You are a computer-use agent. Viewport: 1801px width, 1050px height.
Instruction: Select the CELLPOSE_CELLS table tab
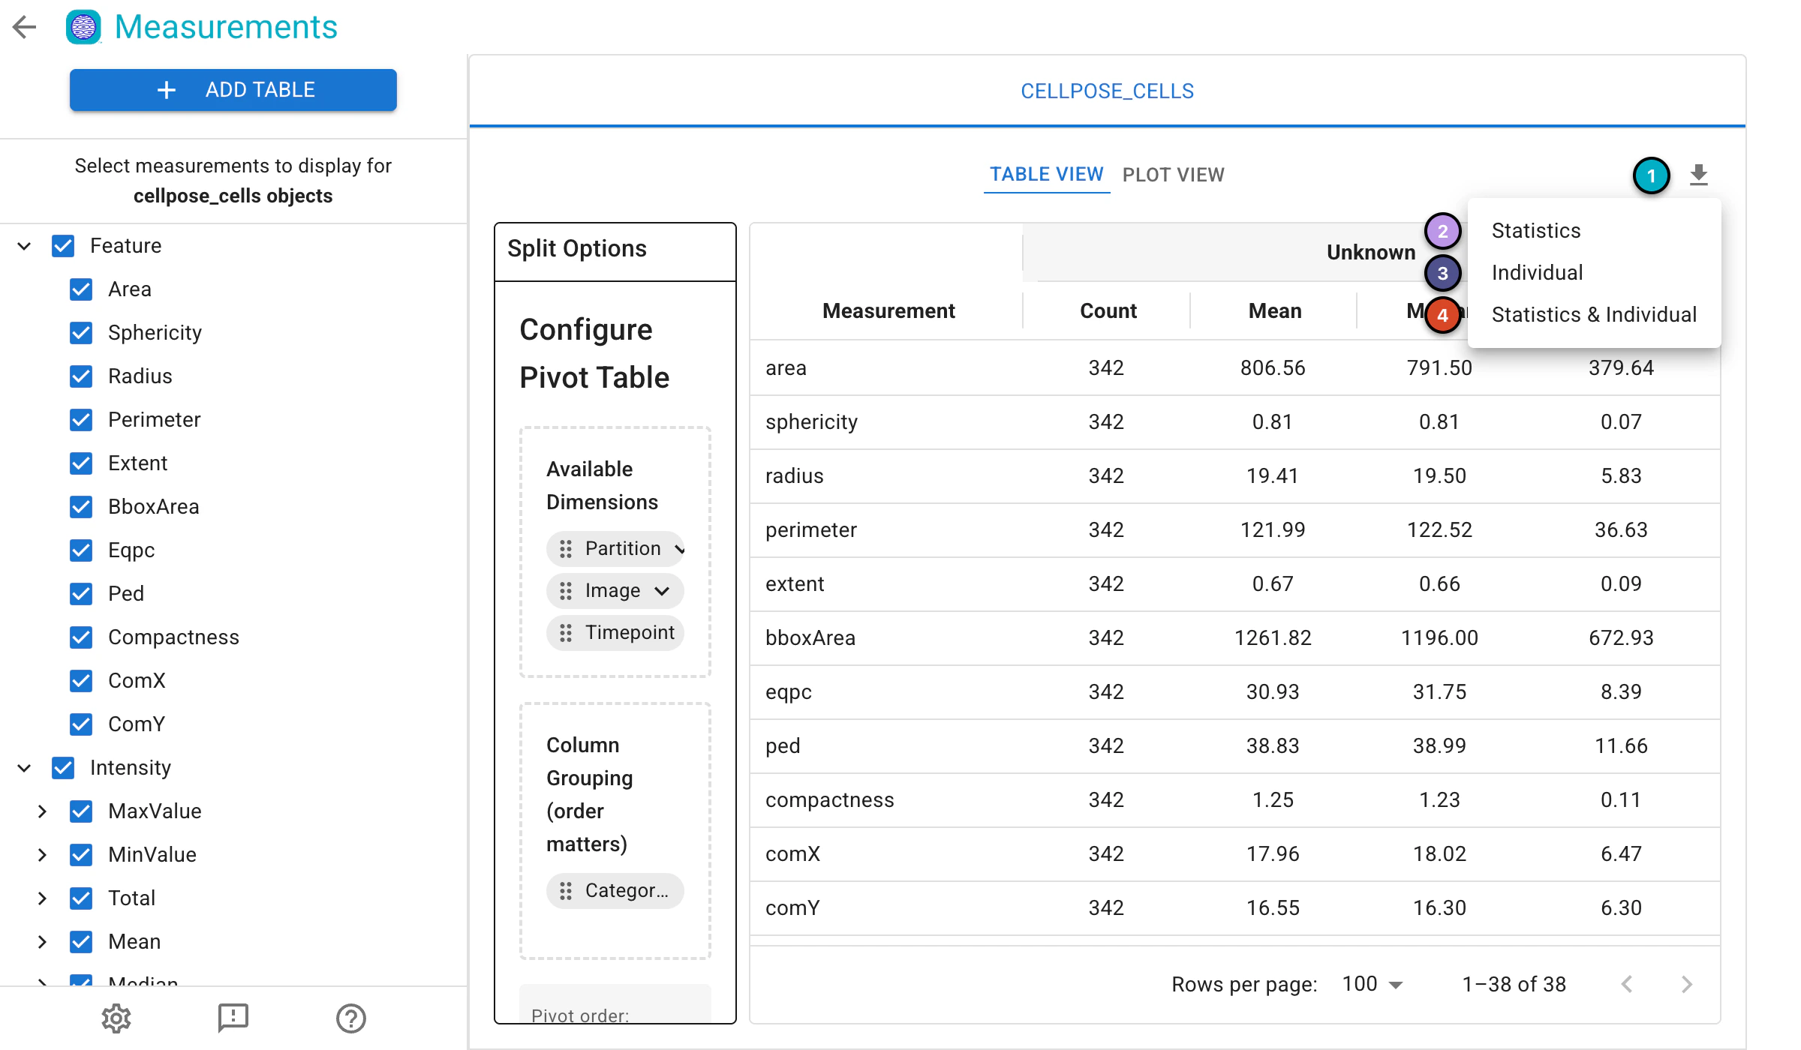click(x=1107, y=91)
